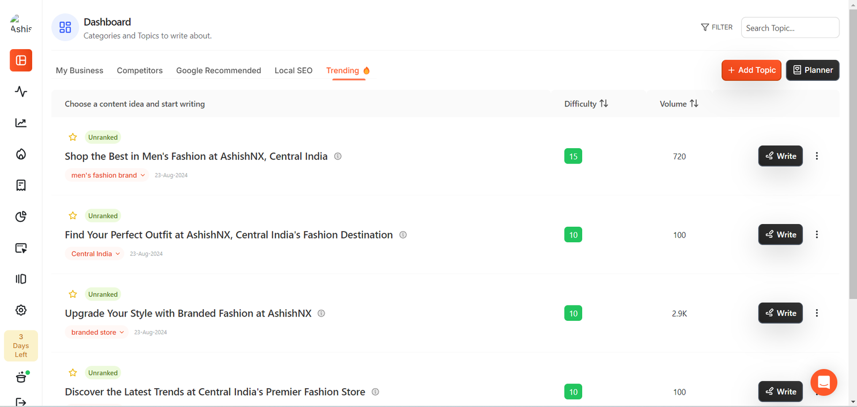Click difficulty badge 15 for Men's Fashion
The width and height of the screenshot is (857, 407).
573,156
